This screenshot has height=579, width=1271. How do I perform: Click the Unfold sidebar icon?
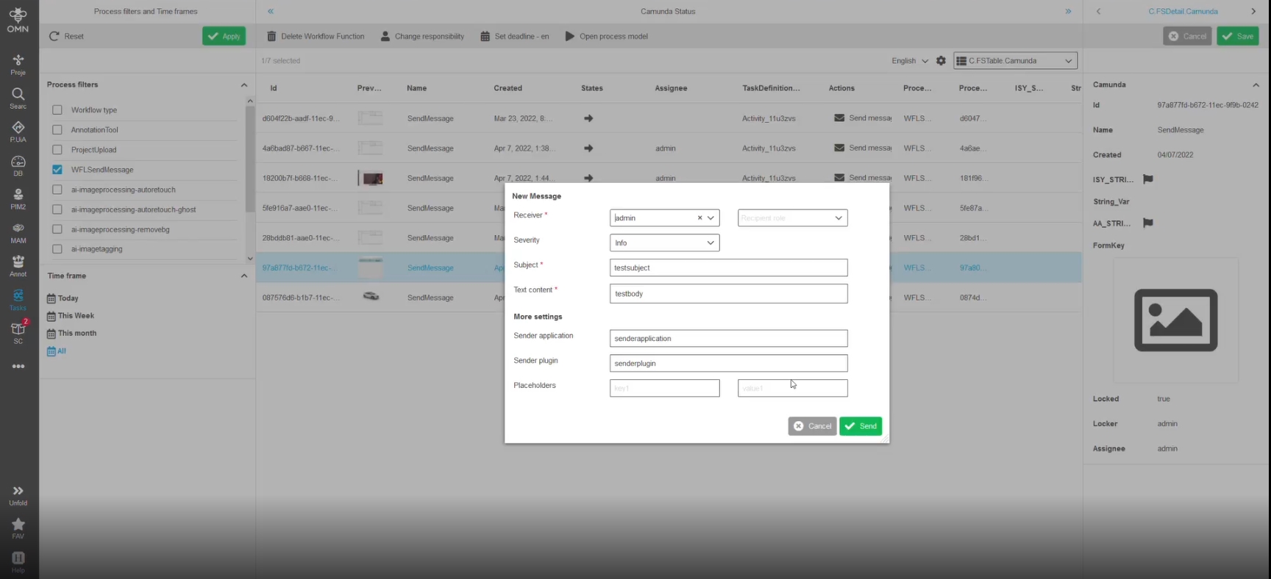coord(18,495)
